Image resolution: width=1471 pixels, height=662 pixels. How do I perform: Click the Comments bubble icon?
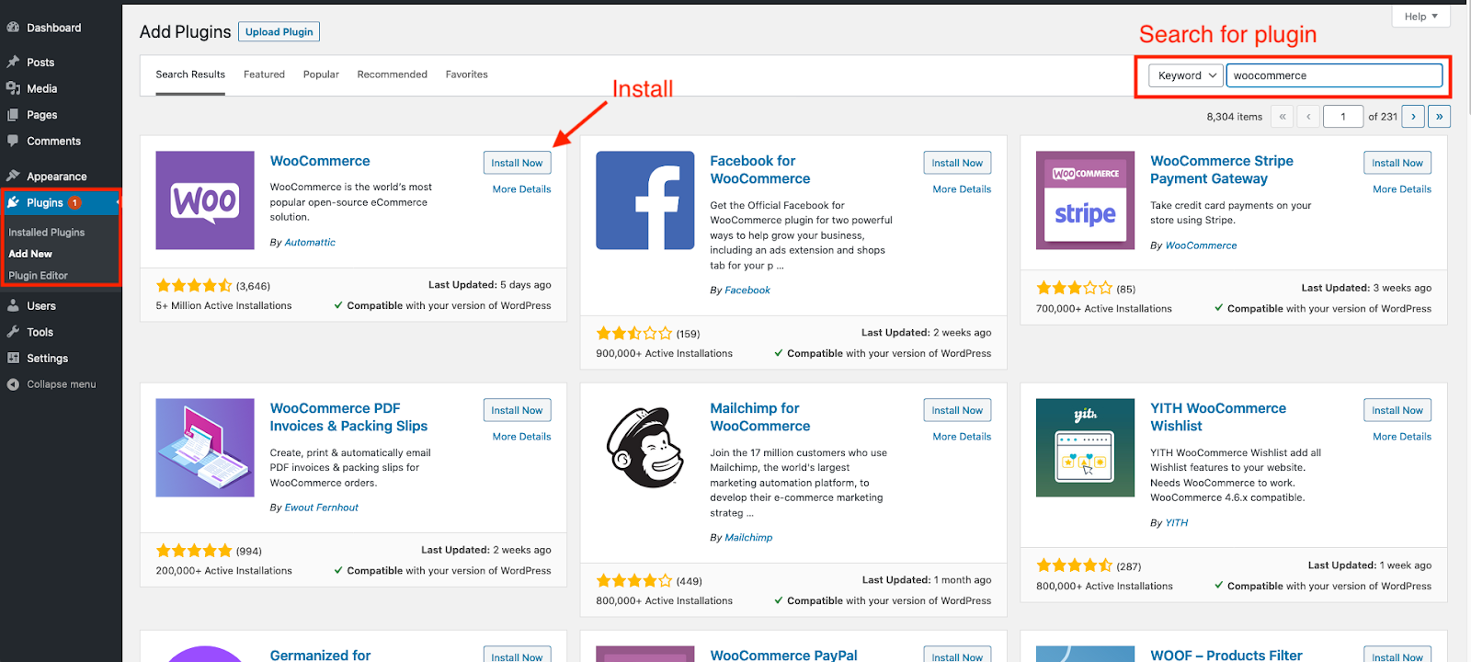13,141
